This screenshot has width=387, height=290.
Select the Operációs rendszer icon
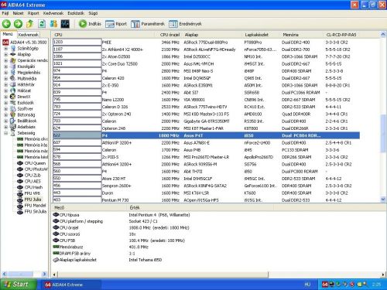tap(13, 60)
